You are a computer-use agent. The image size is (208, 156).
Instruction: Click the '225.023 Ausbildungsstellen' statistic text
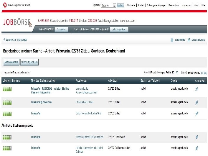coord(103,21)
